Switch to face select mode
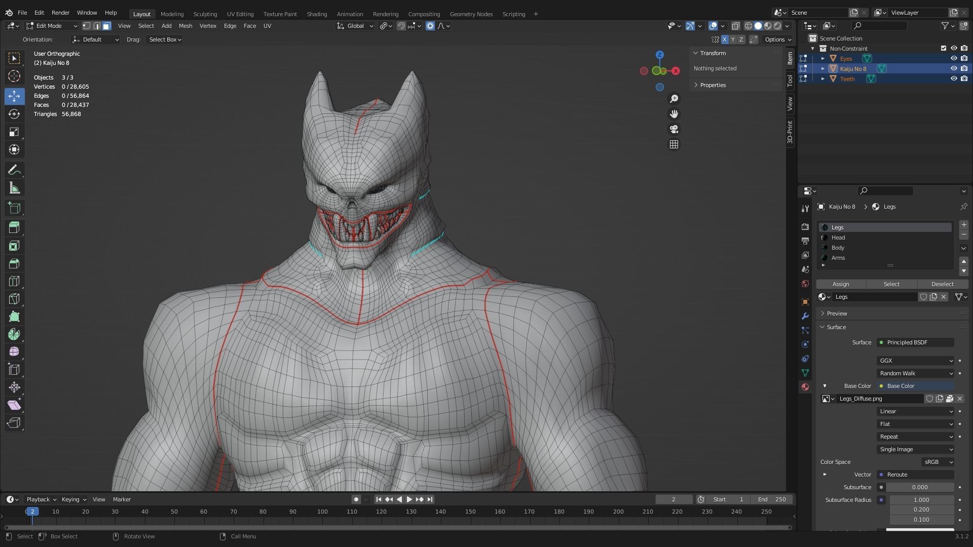Screen dimensions: 973x547 tap(107, 26)
